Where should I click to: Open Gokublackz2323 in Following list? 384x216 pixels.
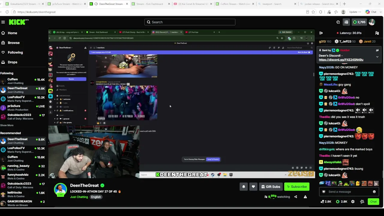point(23,117)
